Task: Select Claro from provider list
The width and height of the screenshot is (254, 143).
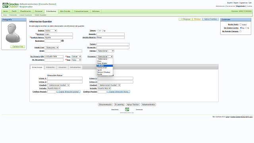Action: tap(105, 61)
